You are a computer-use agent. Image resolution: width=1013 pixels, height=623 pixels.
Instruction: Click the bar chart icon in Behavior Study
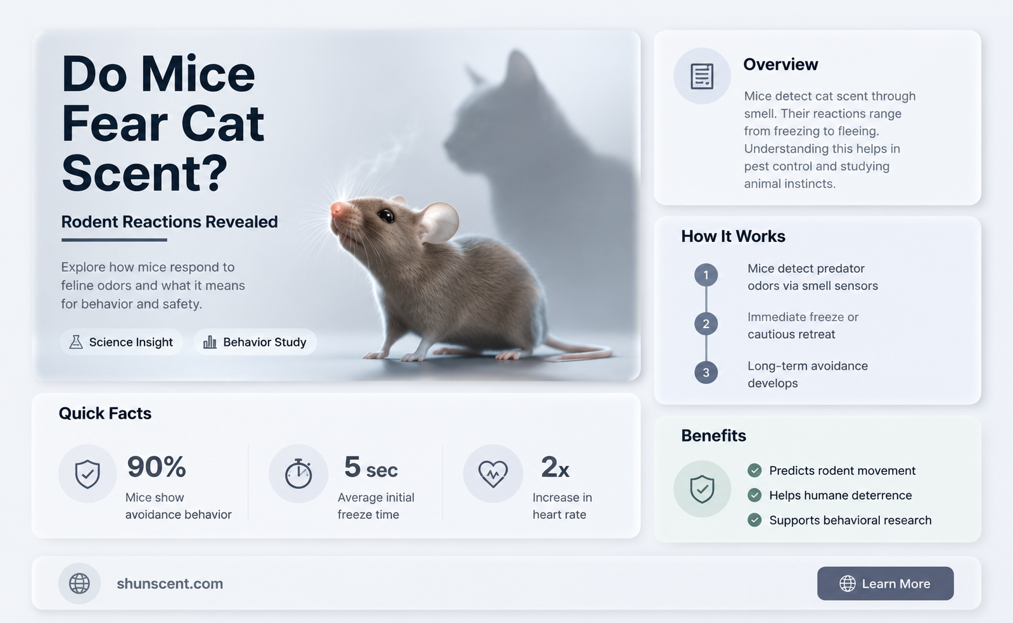(210, 343)
